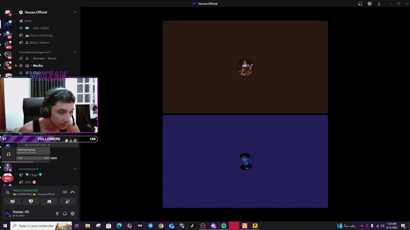410x230 pixels.
Task: Open Task View on taskbar
Action: (x=77, y=226)
